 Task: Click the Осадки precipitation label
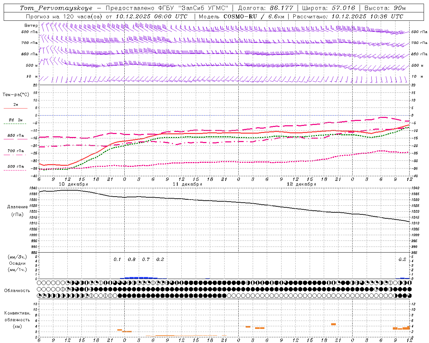17,263
